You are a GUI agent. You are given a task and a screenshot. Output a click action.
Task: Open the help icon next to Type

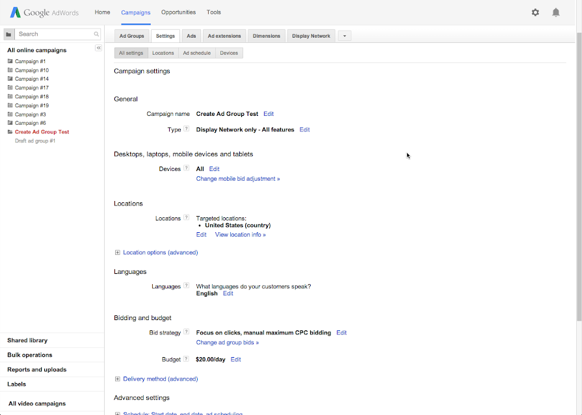[x=187, y=129]
